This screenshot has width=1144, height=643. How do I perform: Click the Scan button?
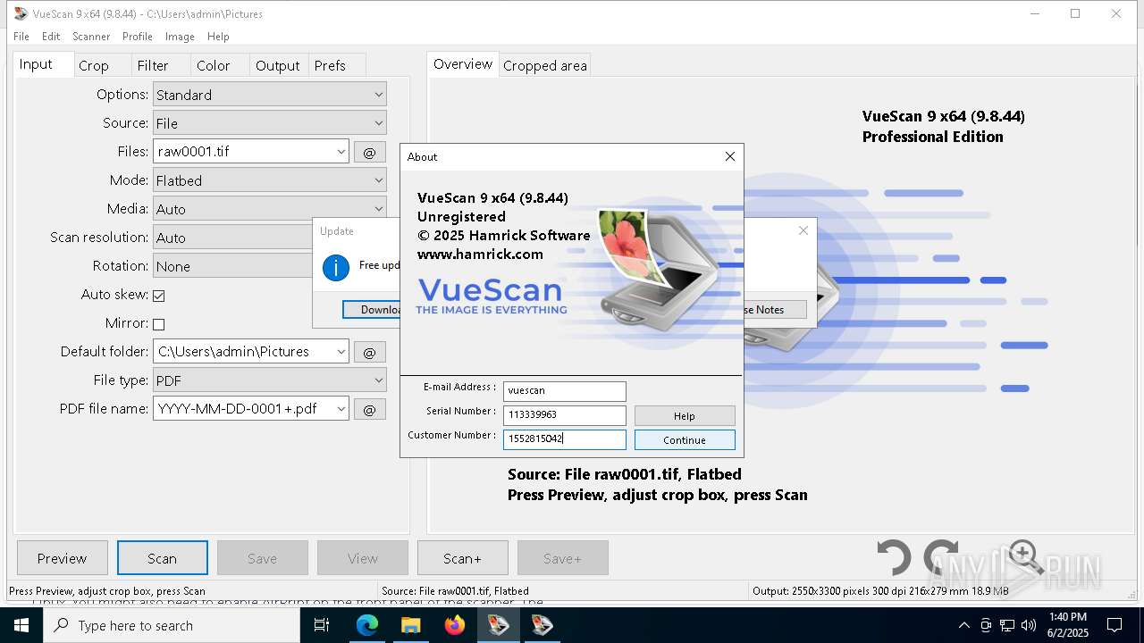[162, 558]
